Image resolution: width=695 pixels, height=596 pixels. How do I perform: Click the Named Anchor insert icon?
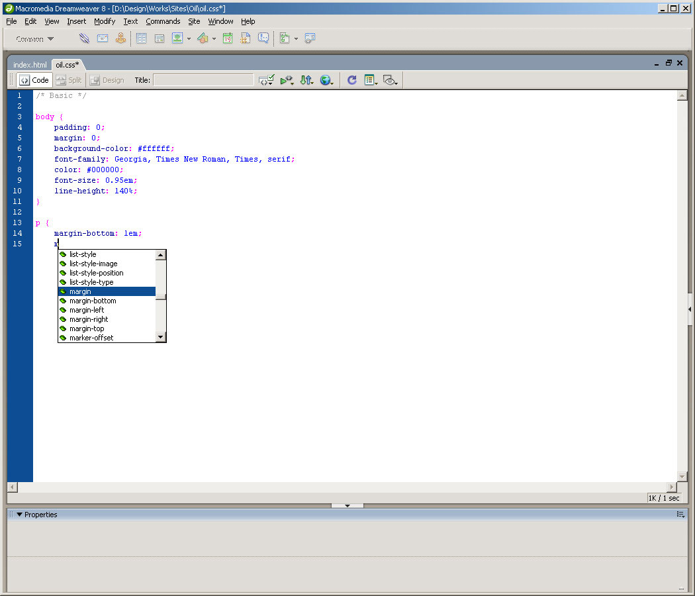click(120, 38)
